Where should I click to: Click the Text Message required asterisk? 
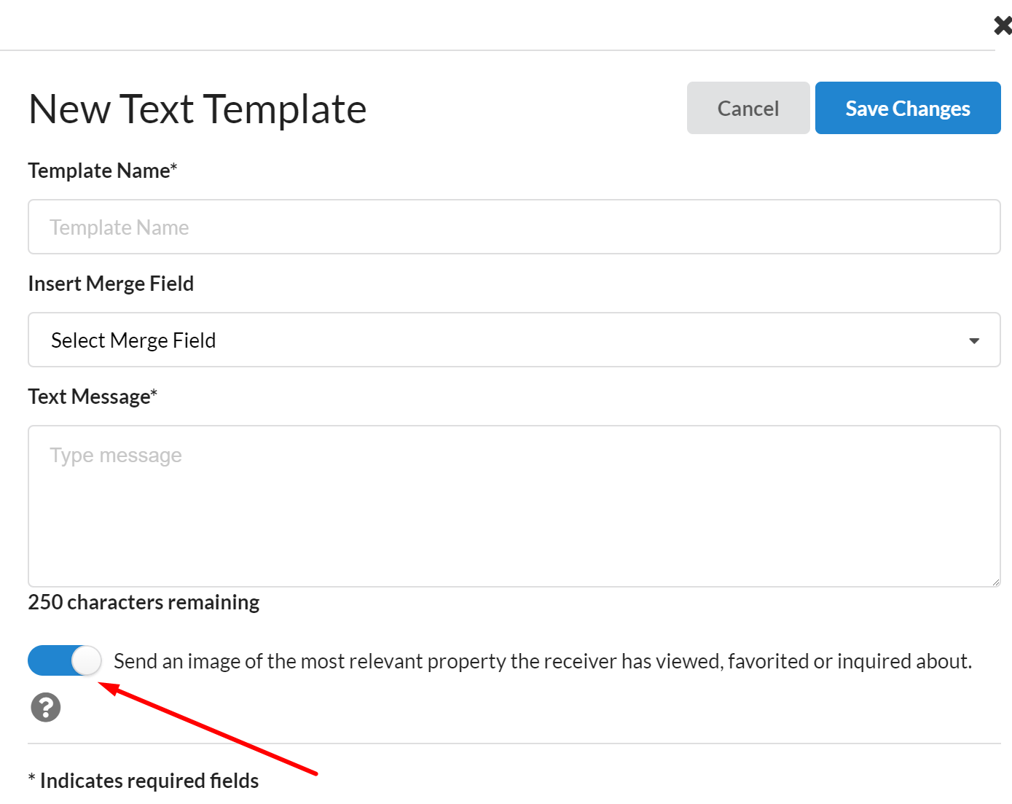[x=154, y=394]
